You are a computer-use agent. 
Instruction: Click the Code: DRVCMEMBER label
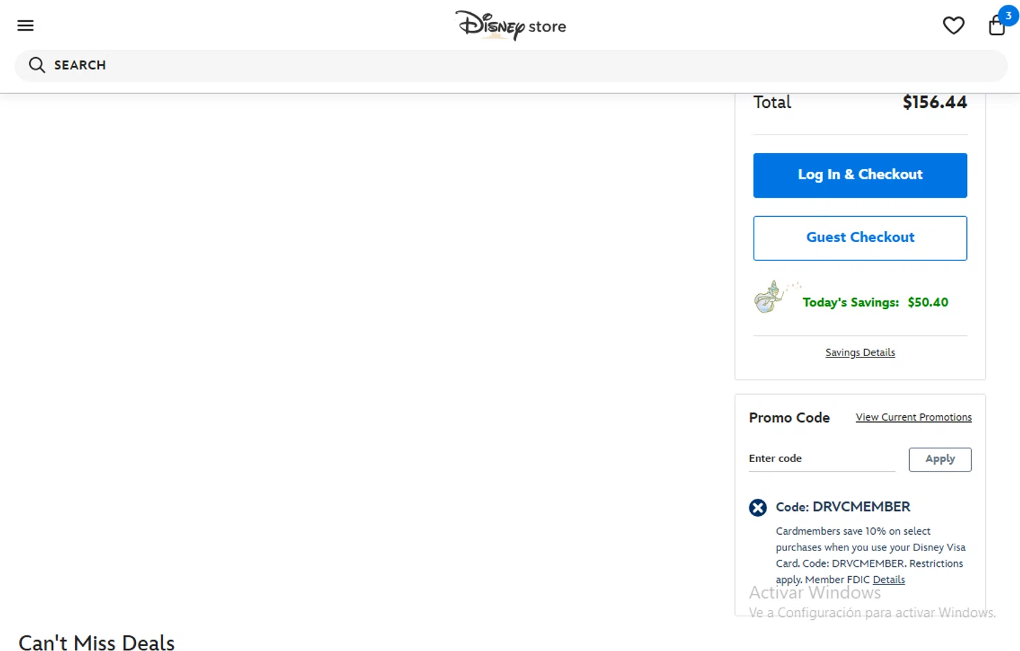tap(843, 507)
